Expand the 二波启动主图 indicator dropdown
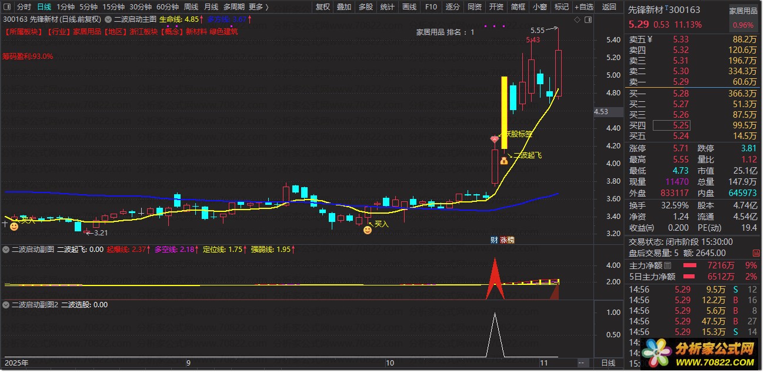 (108, 19)
